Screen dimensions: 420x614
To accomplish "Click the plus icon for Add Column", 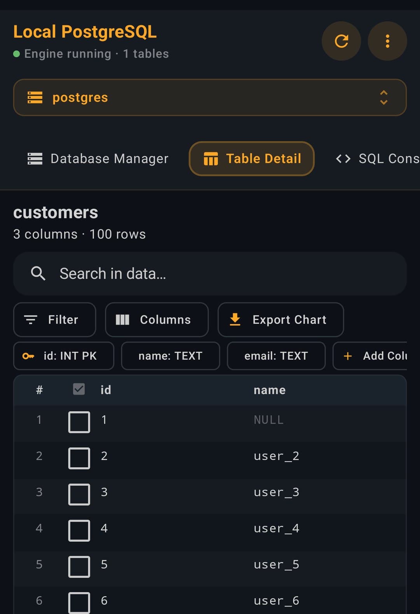I will click(348, 356).
